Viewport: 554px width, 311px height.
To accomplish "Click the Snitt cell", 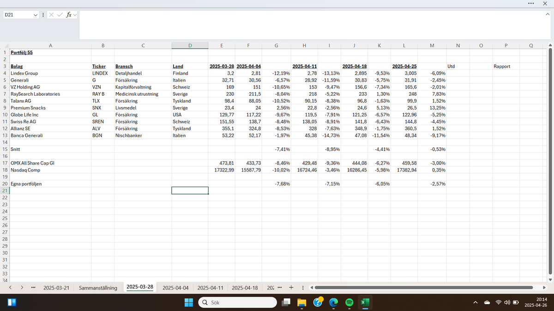I will point(50,149).
